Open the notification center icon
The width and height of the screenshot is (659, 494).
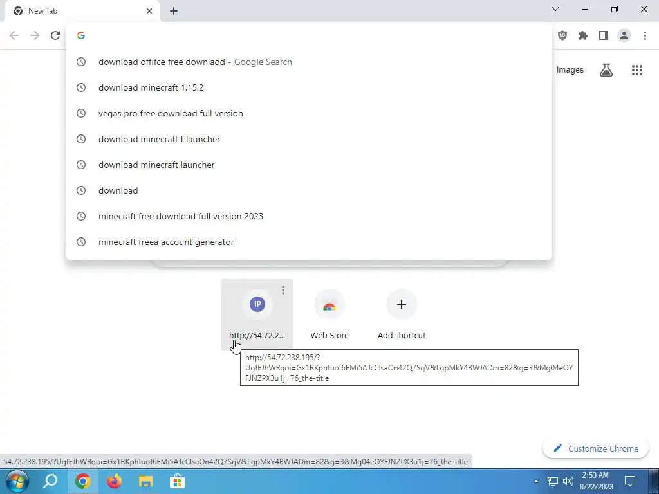[630, 481]
